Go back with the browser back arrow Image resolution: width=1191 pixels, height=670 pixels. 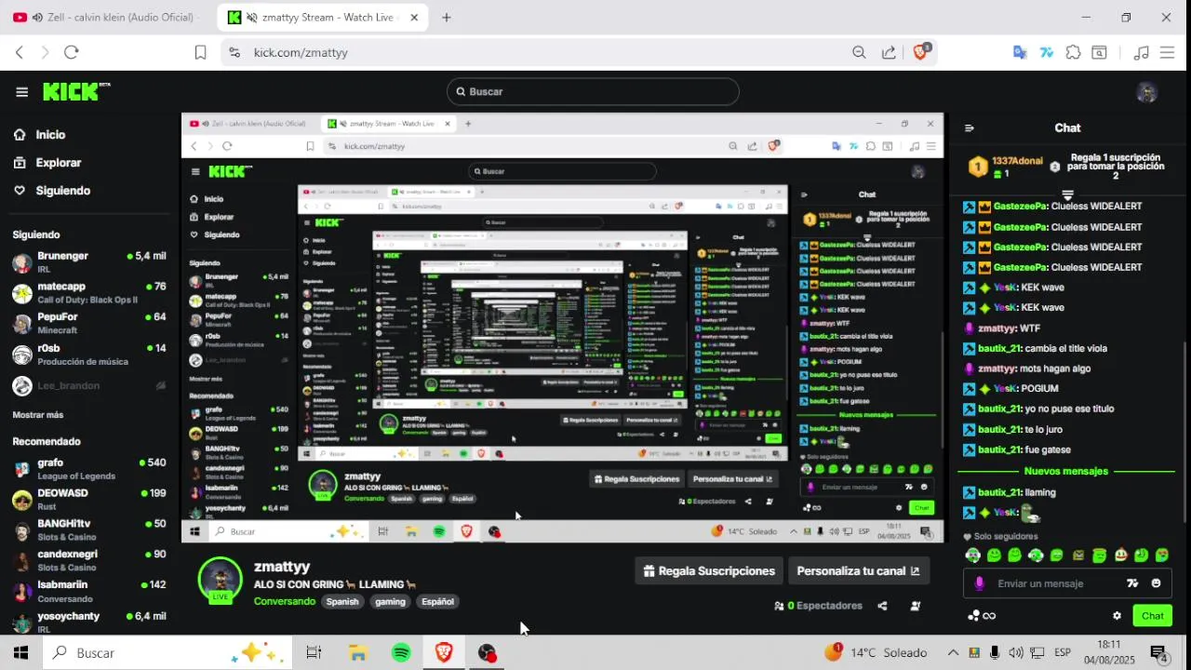(x=19, y=52)
